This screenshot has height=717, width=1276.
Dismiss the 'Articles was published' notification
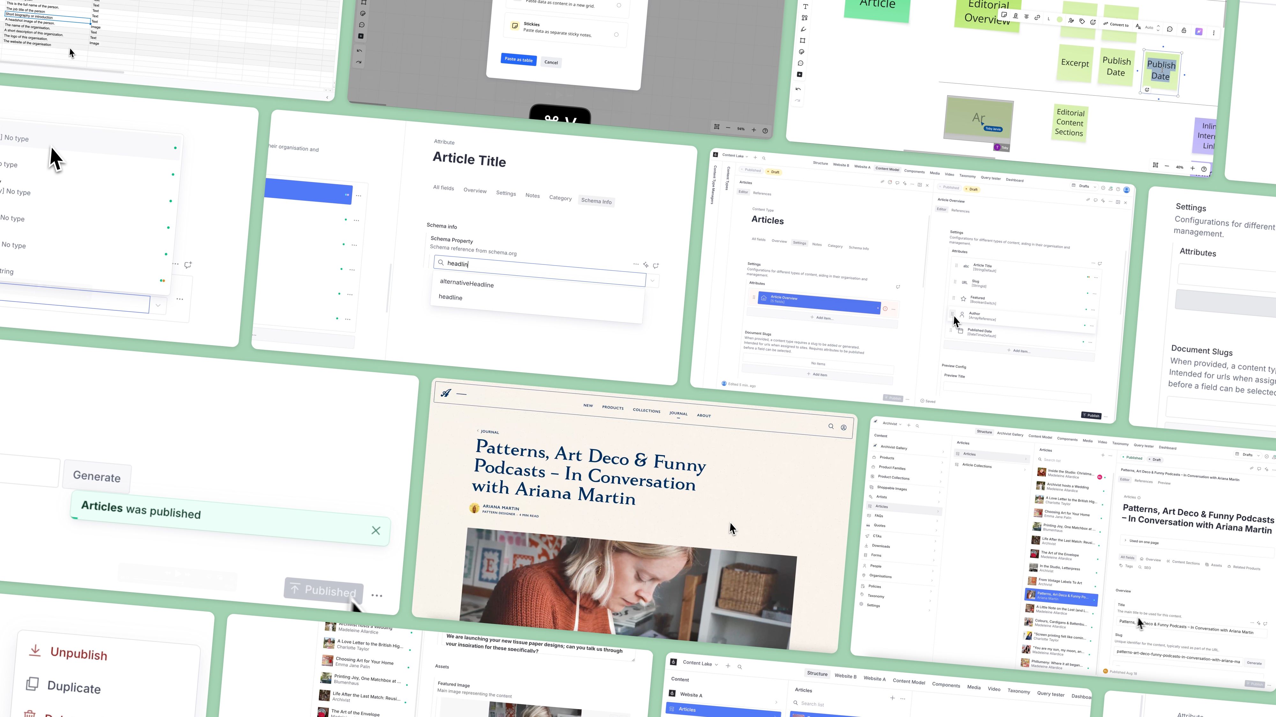(376, 531)
